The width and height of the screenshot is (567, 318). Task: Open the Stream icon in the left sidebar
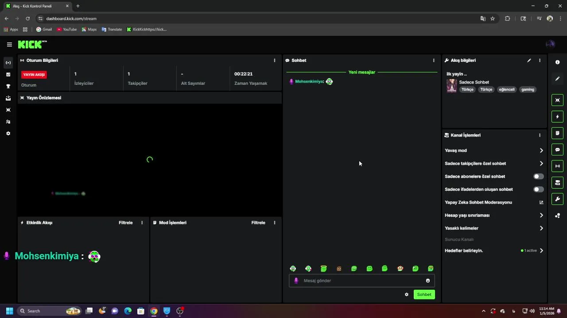8,63
